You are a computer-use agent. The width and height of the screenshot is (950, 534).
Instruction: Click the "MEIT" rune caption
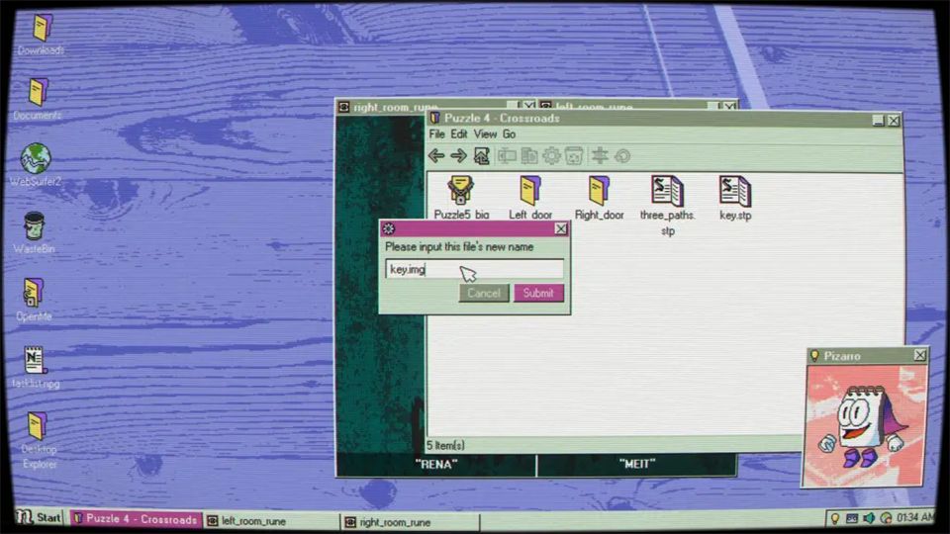click(x=636, y=465)
